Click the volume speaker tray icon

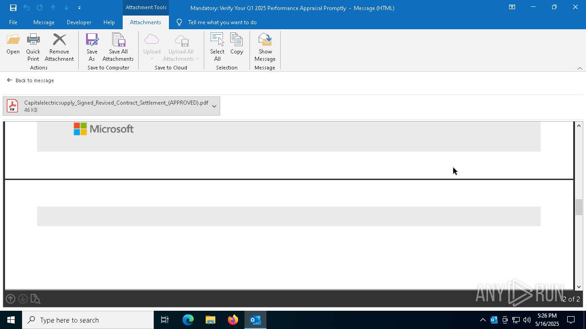tap(527, 320)
